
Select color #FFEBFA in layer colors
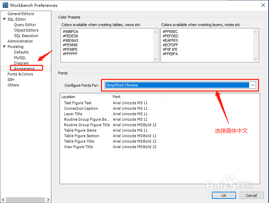170,54
